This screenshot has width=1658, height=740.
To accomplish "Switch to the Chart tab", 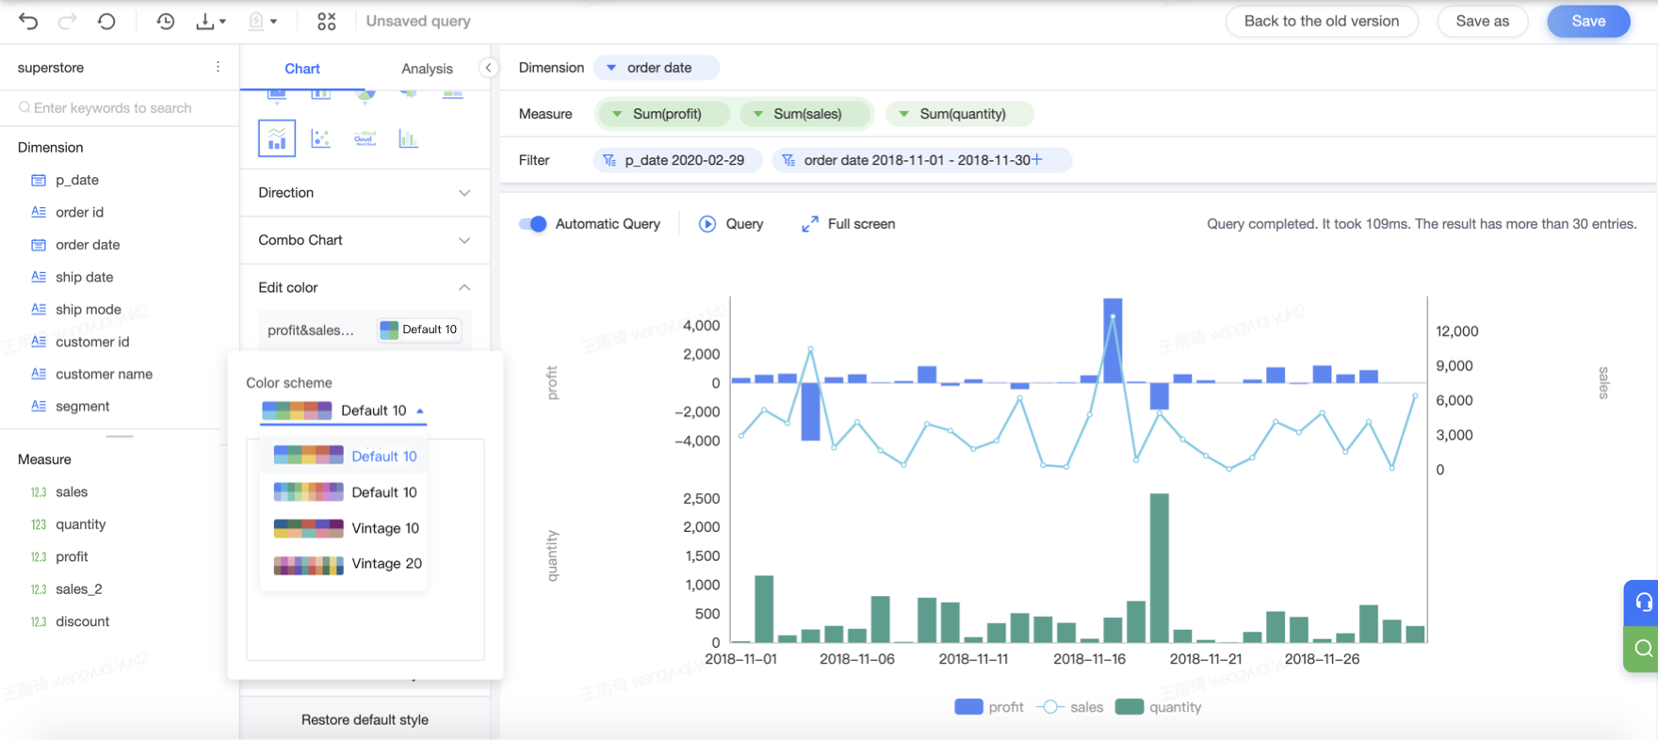I will [302, 69].
